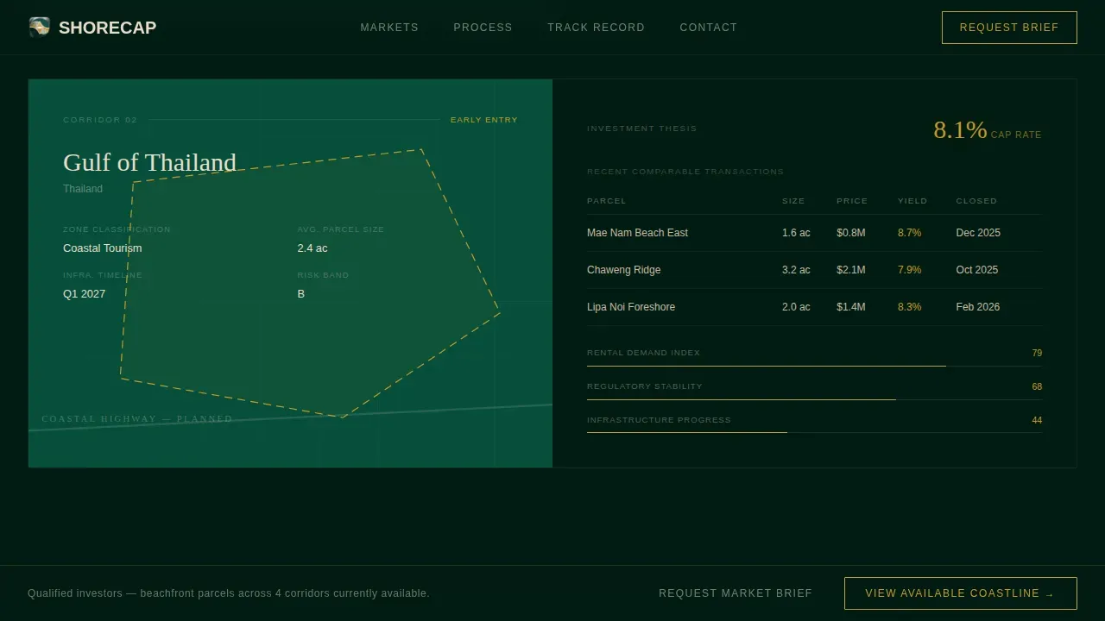Click View Available Coastline button
Image resolution: width=1105 pixels, height=621 pixels.
(x=960, y=593)
